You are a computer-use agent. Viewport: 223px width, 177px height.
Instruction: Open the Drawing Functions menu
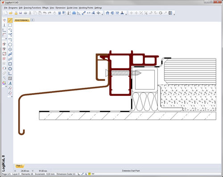click(32, 8)
